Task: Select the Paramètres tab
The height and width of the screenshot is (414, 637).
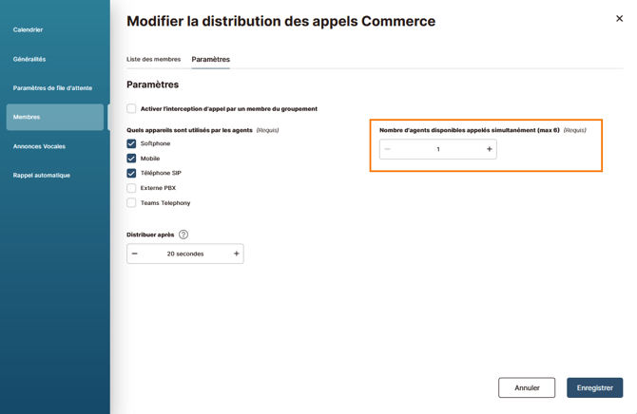Action: 210,59
